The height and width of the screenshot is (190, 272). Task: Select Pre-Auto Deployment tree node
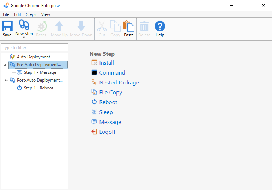[x=39, y=65]
